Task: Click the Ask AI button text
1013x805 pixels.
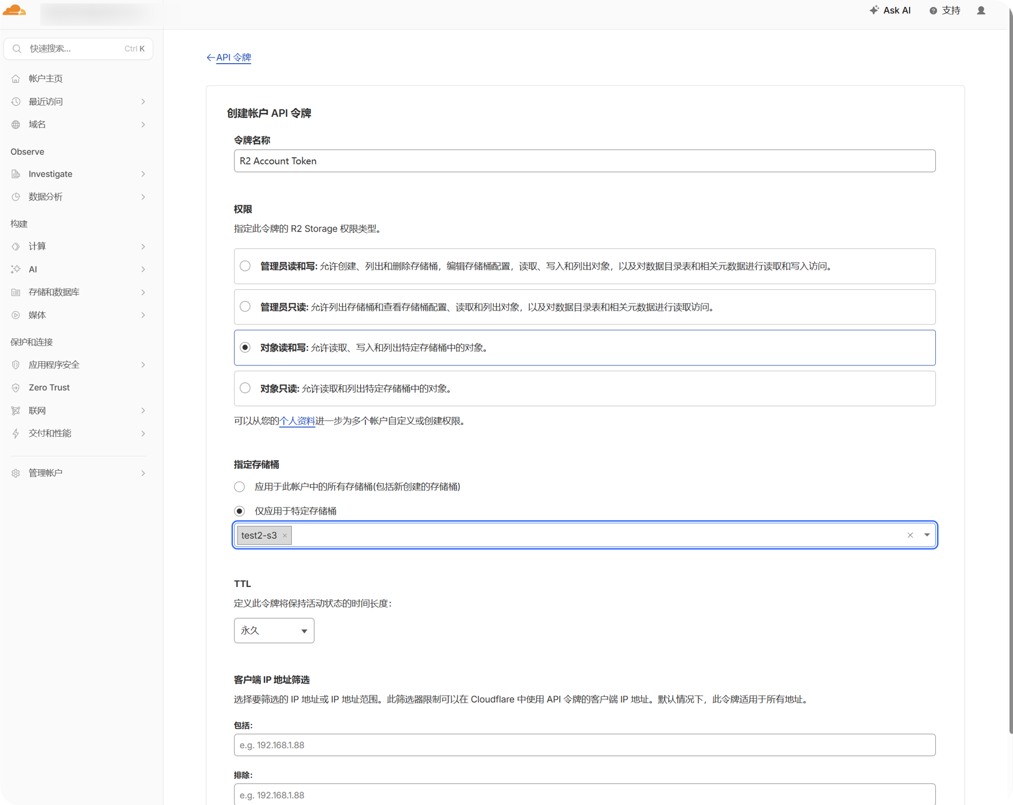Action: [x=897, y=11]
